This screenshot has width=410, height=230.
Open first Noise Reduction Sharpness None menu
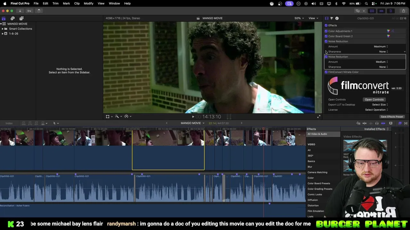click(383, 51)
